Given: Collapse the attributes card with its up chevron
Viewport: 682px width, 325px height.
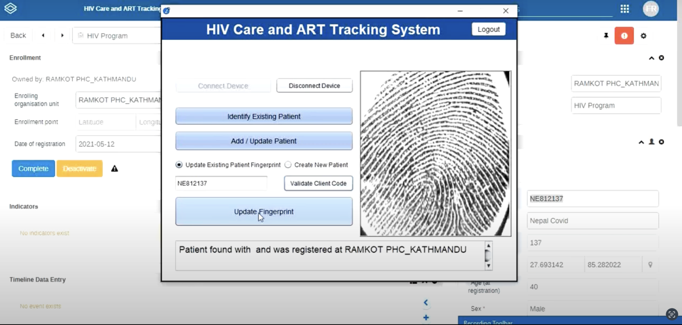Looking at the screenshot, I should [641, 142].
